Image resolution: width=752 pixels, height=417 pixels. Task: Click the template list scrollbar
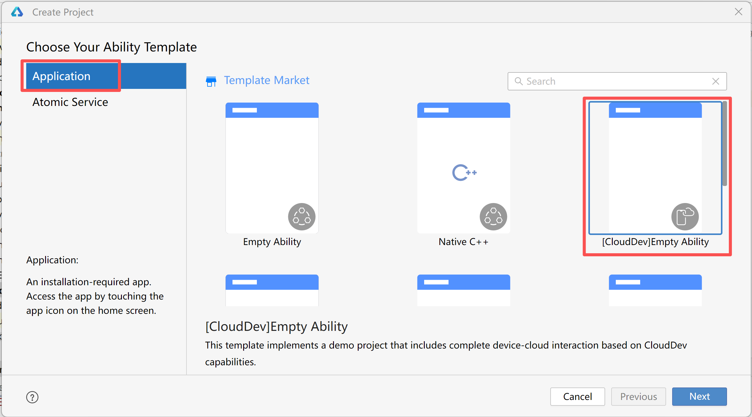click(725, 143)
